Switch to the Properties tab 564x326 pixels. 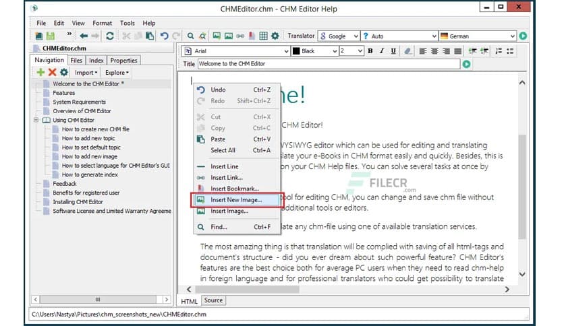(x=123, y=61)
